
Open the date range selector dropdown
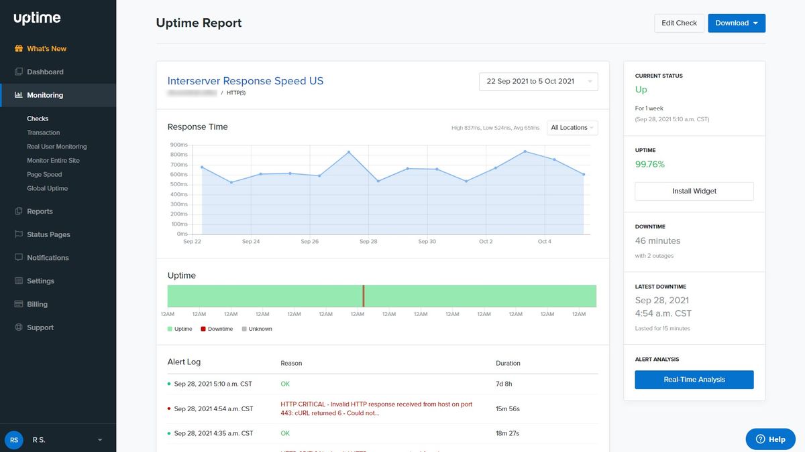[538, 82]
